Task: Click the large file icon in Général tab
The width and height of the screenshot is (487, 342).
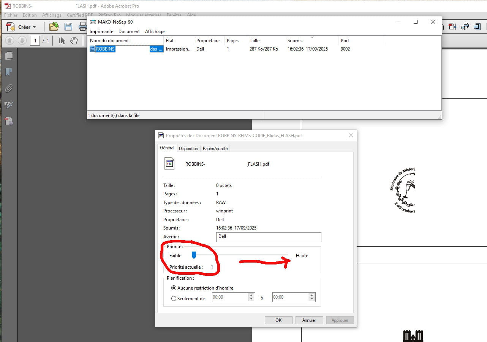Action: coord(169,164)
